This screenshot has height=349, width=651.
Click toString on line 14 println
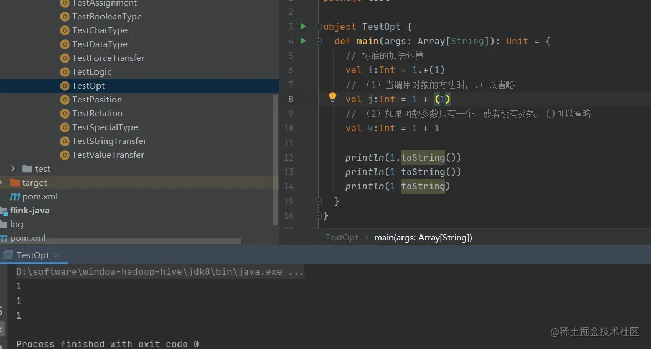click(x=423, y=186)
